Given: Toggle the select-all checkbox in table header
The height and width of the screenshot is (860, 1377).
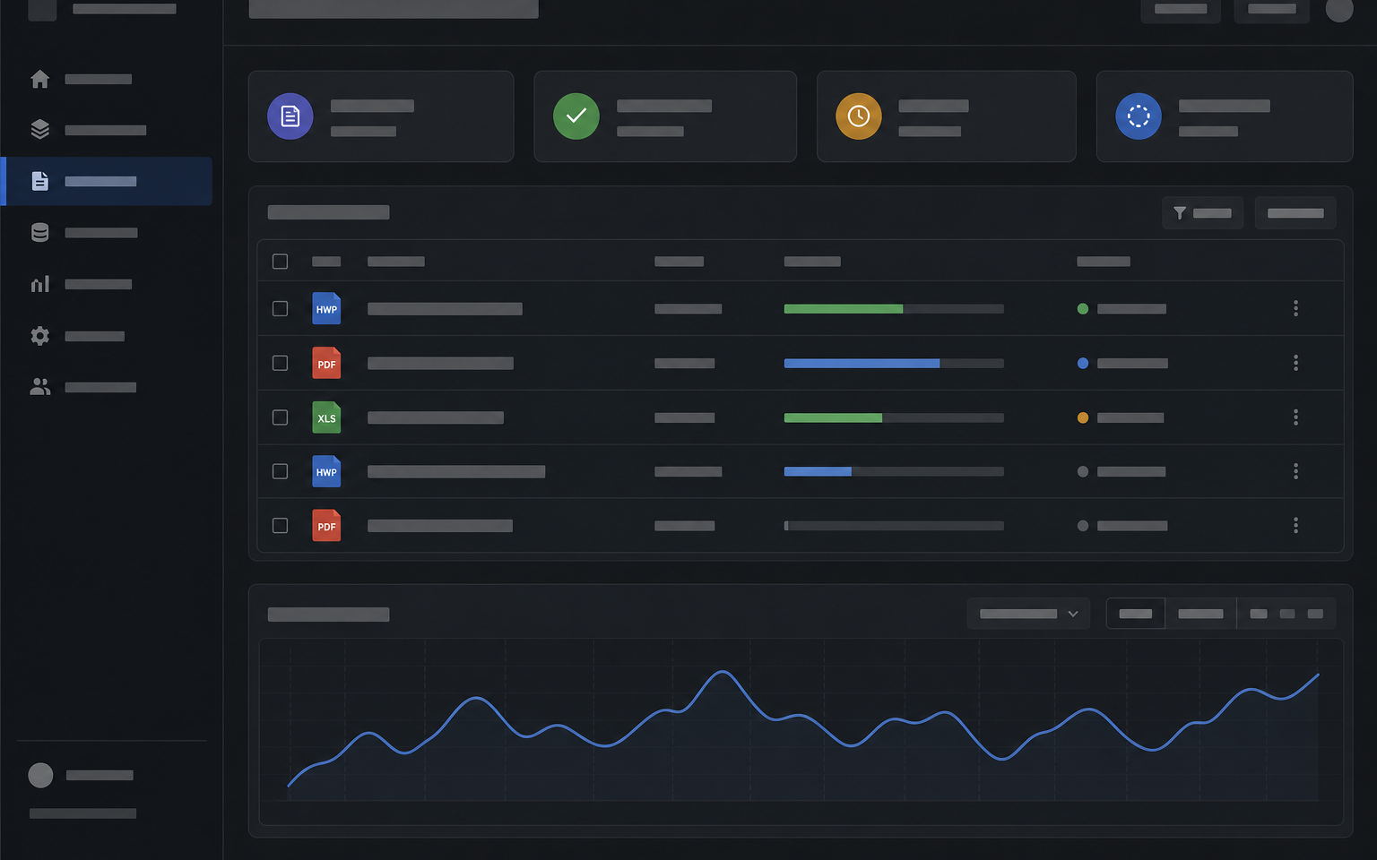Looking at the screenshot, I should pyautogui.click(x=280, y=262).
